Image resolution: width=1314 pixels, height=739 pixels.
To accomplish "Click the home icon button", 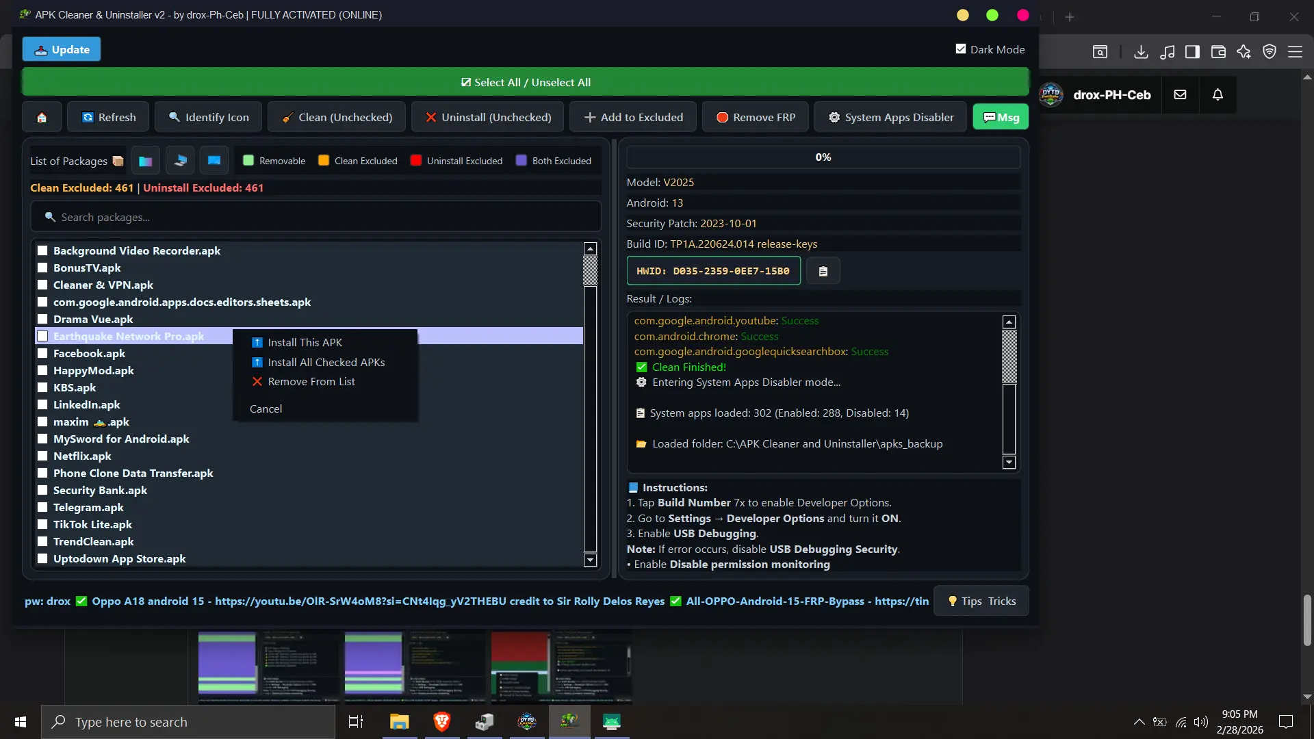I will click(42, 117).
